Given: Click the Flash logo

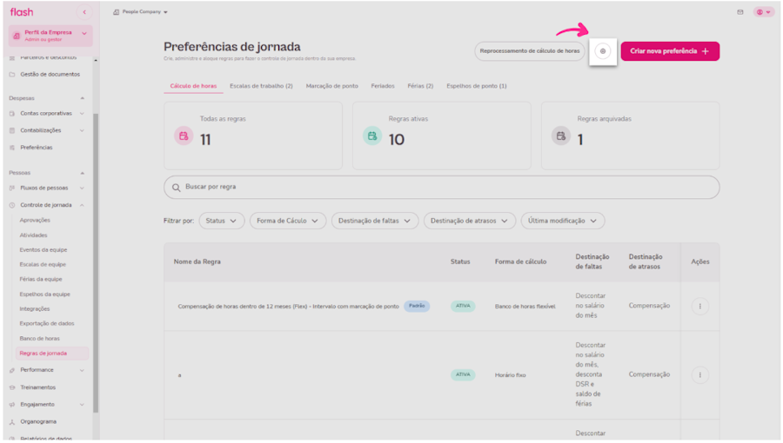Looking at the screenshot, I should [22, 12].
